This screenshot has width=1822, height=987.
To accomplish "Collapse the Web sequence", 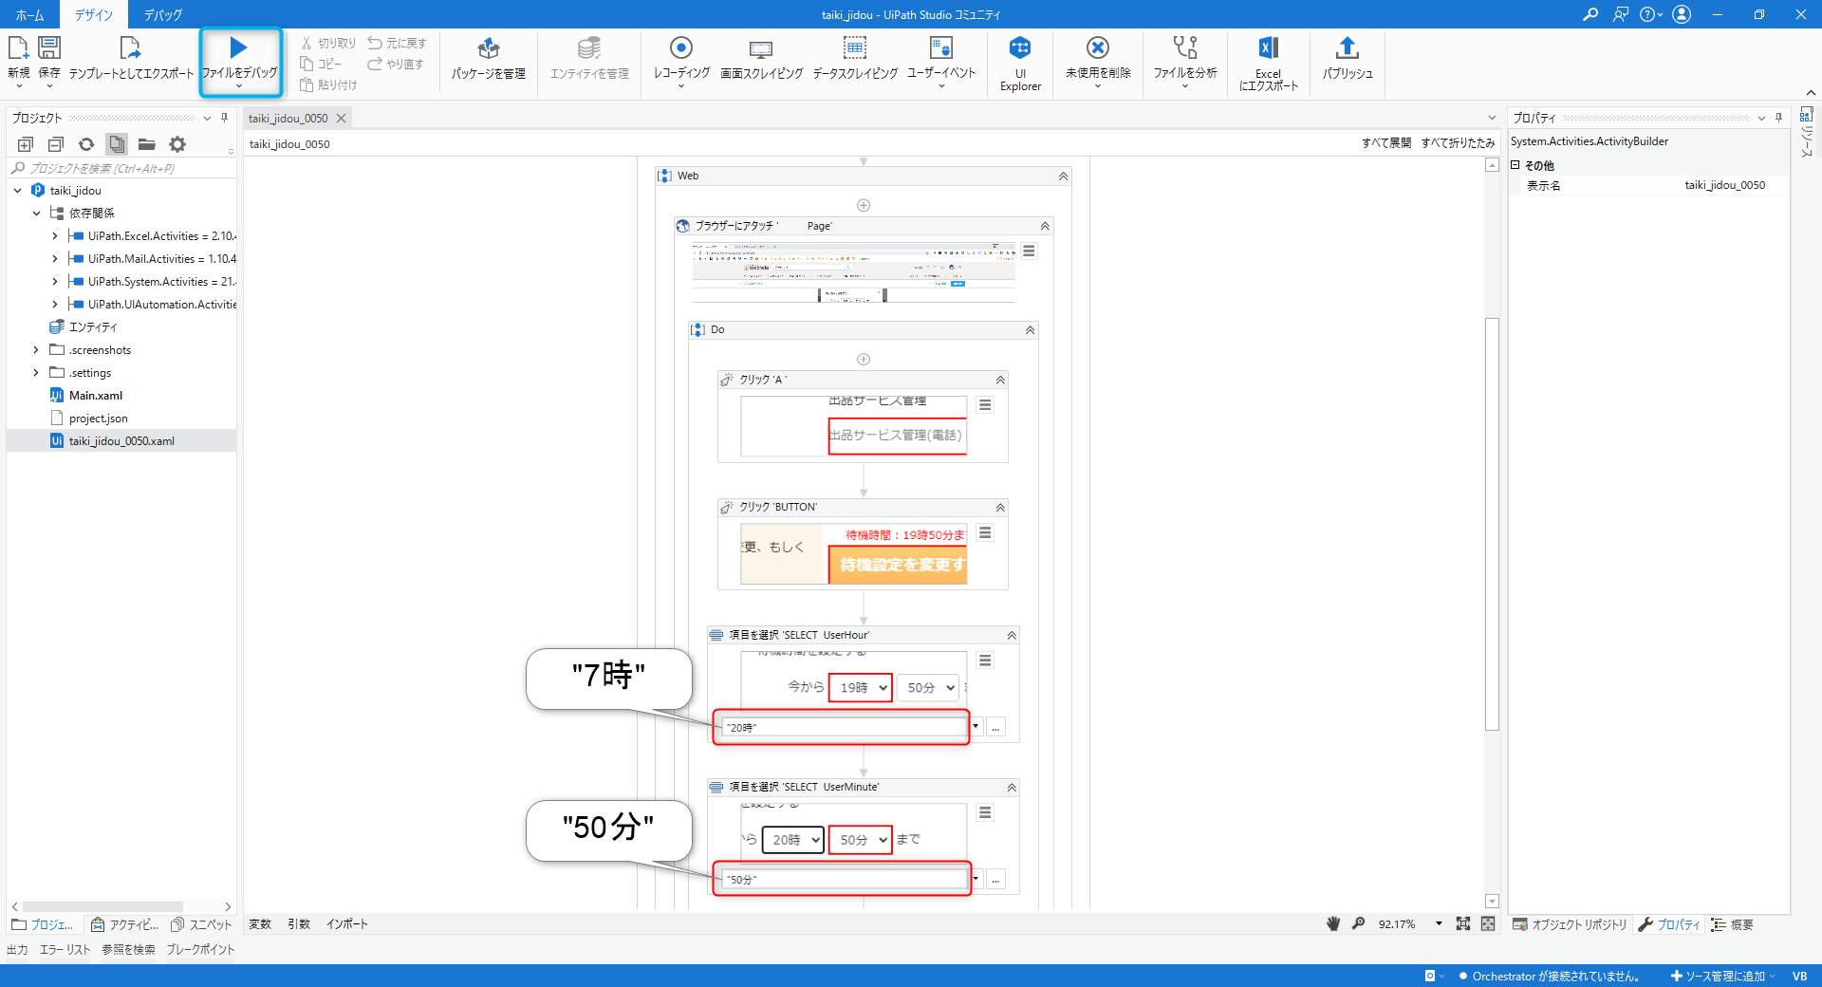I will 1063,177.
